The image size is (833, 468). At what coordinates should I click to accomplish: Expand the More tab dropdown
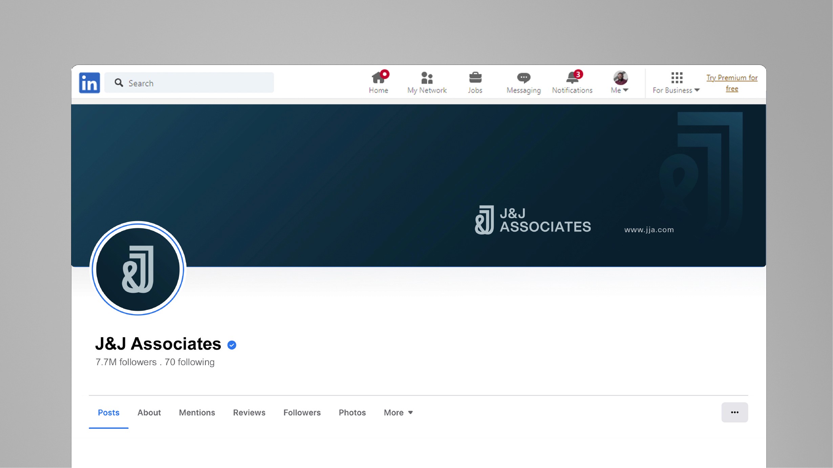(x=398, y=413)
